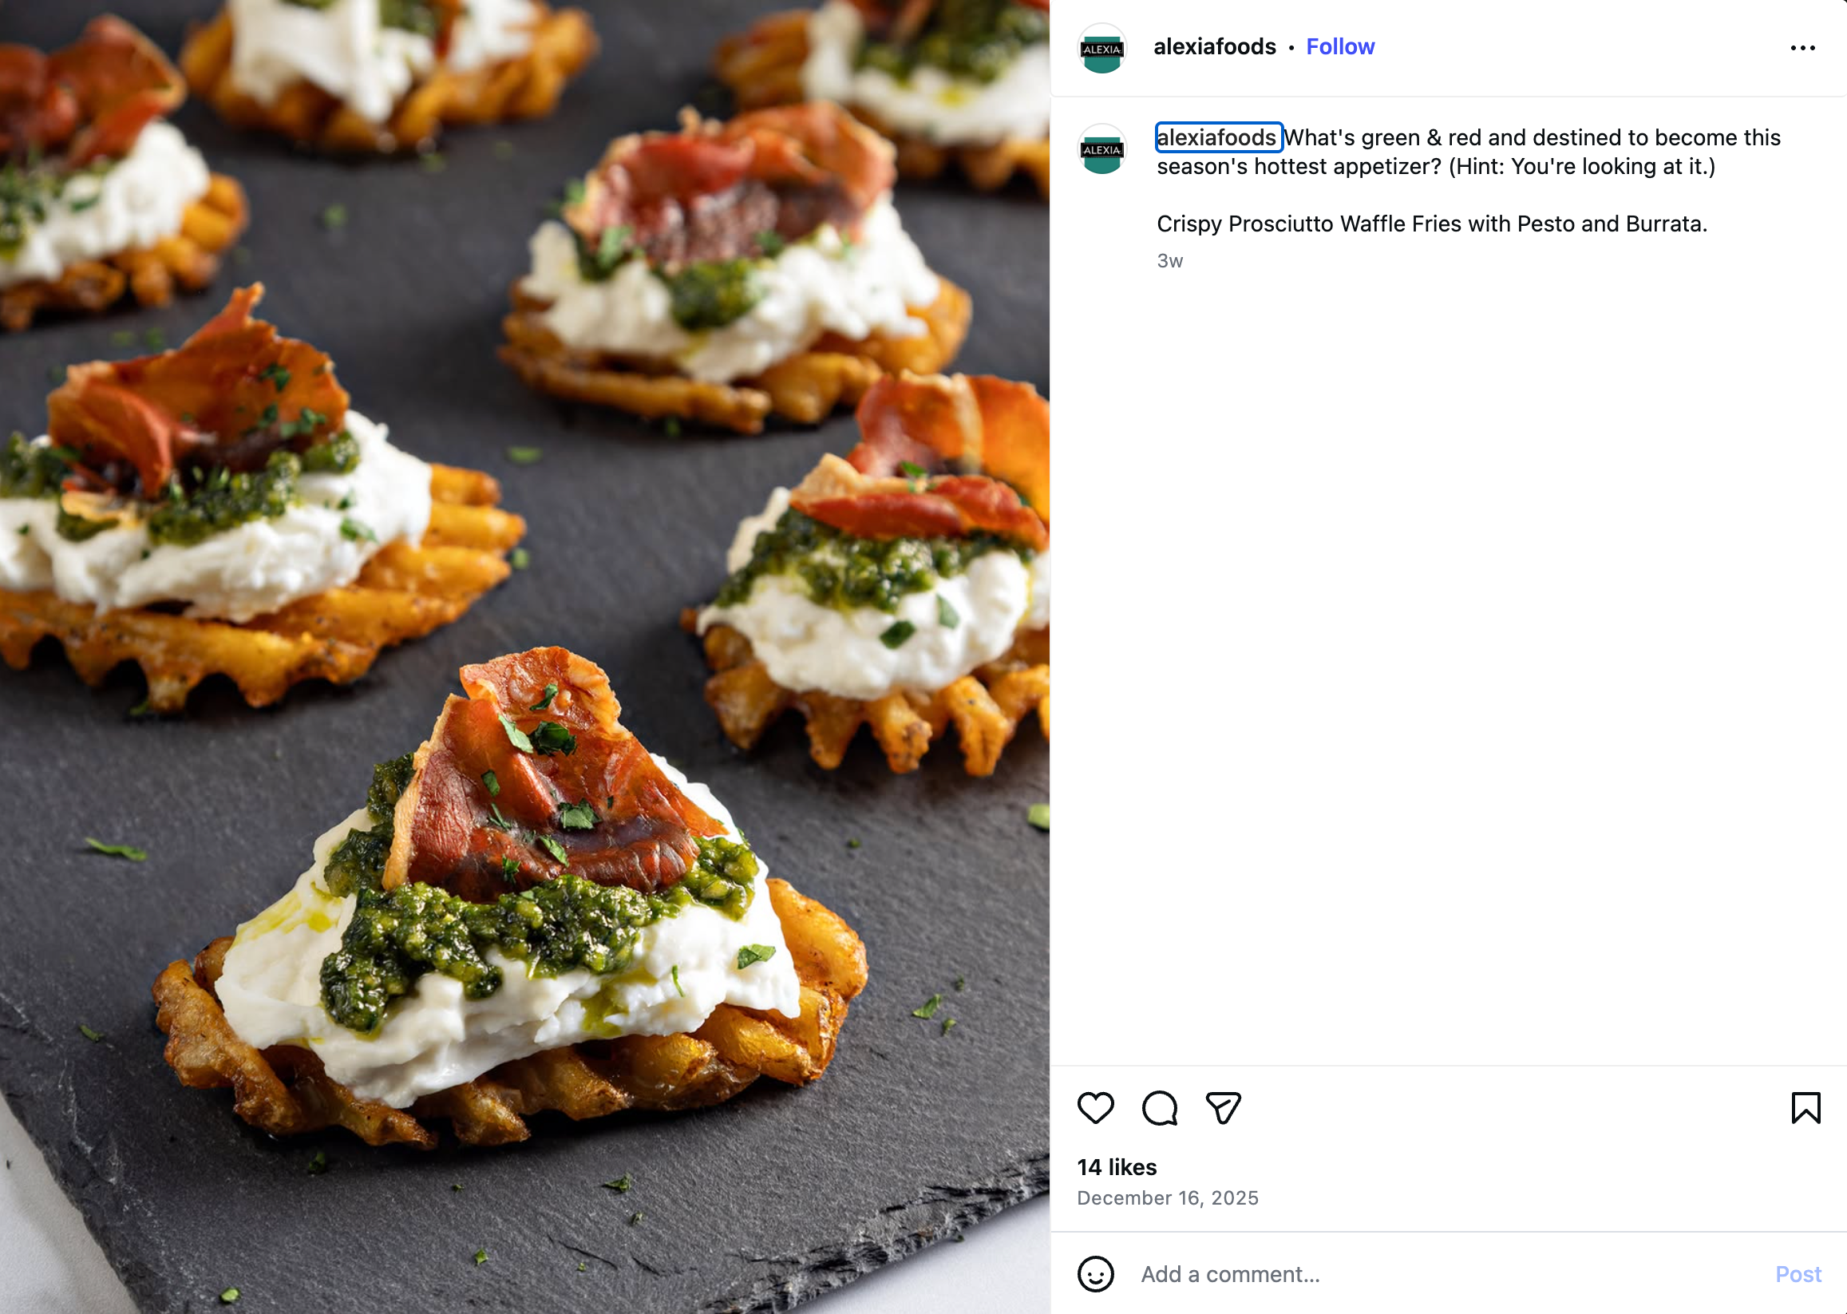Click the Alexia logo avatar in post header
Screen dimensions: 1847x1314
(x=1101, y=49)
